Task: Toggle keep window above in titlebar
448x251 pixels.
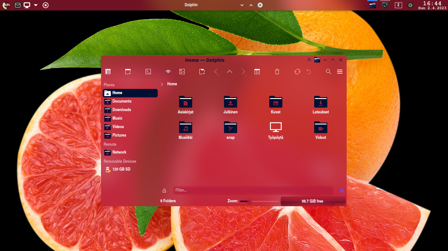Action: (309, 60)
